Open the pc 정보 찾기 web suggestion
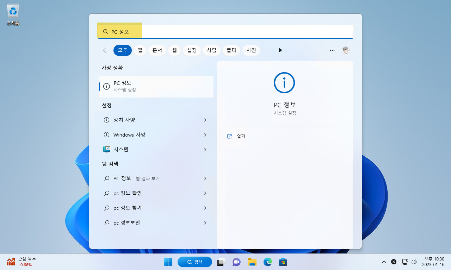 click(x=156, y=208)
